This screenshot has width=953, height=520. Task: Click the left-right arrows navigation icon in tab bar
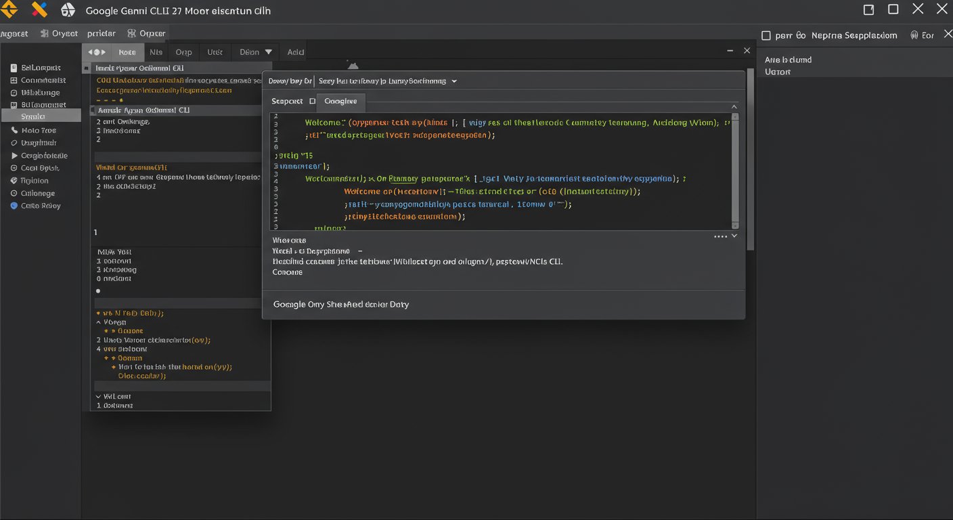tap(97, 52)
